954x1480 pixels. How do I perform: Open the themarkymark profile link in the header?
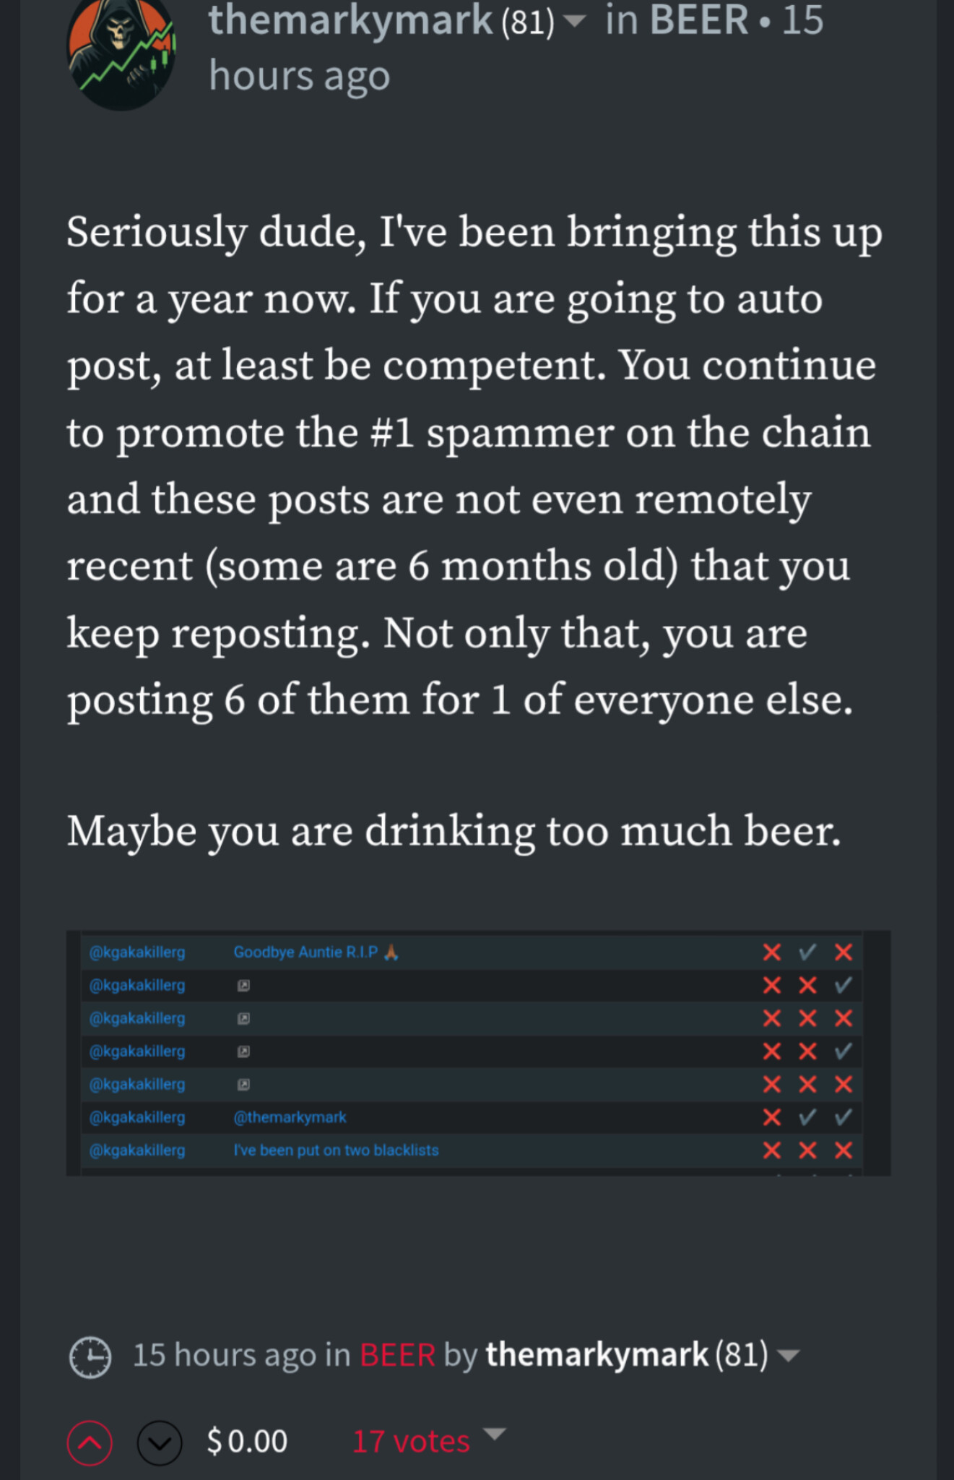point(350,20)
